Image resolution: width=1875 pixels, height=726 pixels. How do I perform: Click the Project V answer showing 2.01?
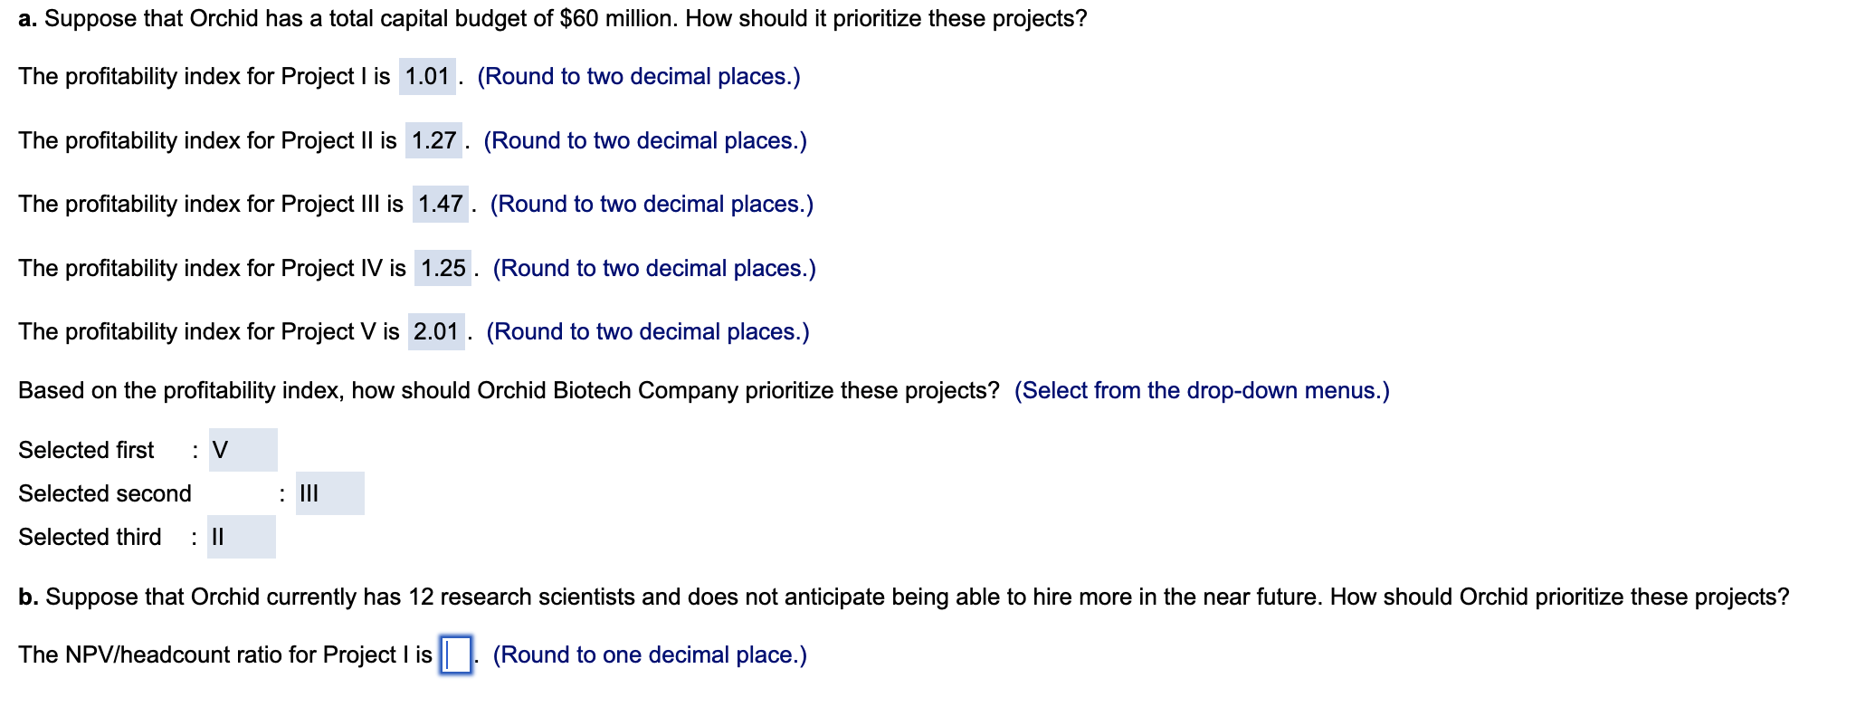pyautogui.click(x=437, y=332)
